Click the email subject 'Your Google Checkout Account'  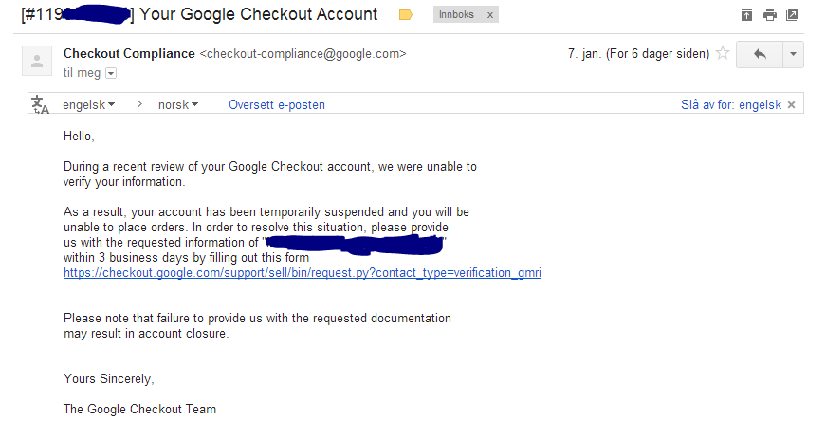pos(258,14)
